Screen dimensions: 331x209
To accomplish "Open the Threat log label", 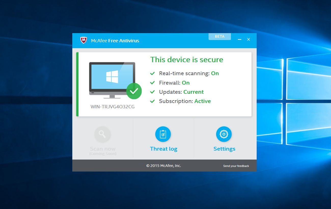I will pos(164,149).
